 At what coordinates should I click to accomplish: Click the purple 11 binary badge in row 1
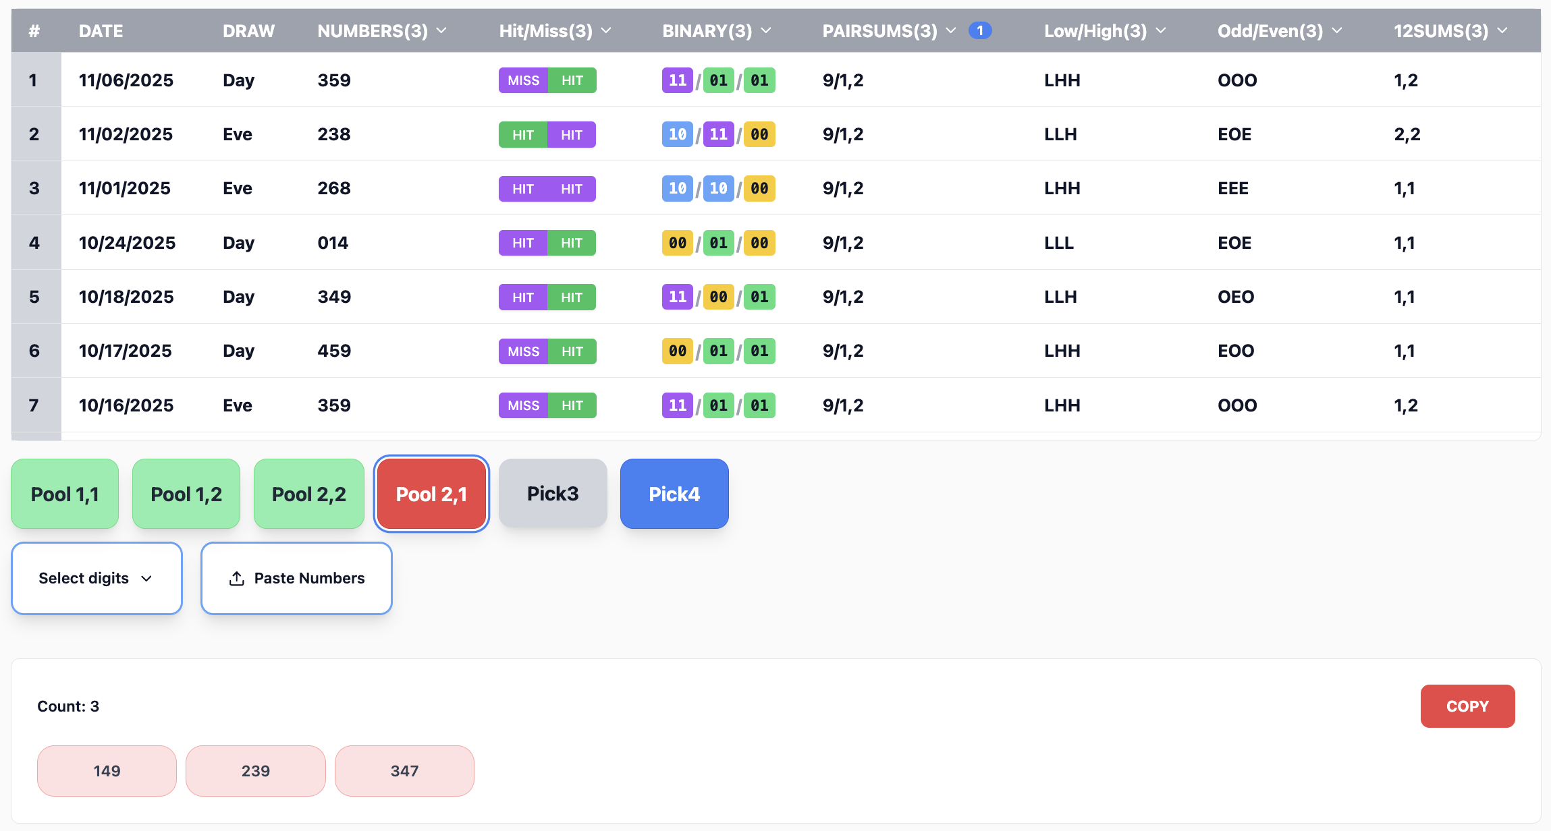click(x=677, y=80)
